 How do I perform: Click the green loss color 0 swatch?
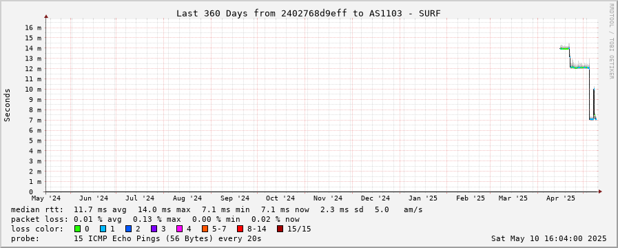[x=77, y=229]
